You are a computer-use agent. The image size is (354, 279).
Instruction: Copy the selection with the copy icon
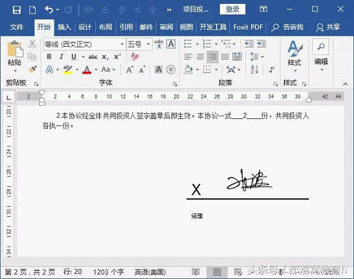32,56
